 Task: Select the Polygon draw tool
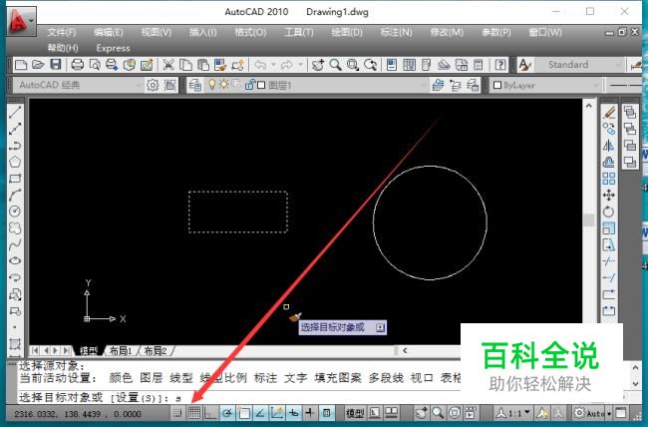(15, 162)
